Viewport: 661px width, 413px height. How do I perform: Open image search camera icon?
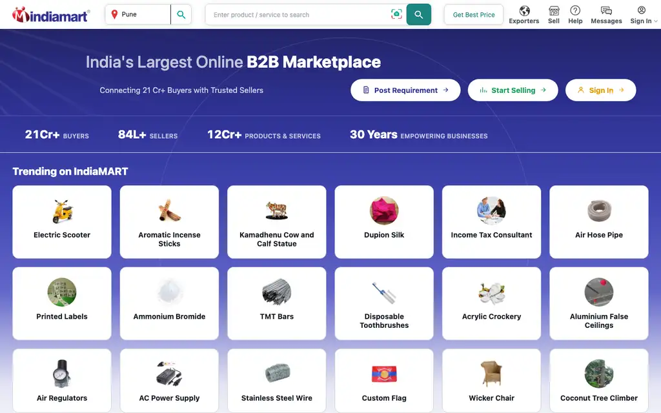click(396, 14)
